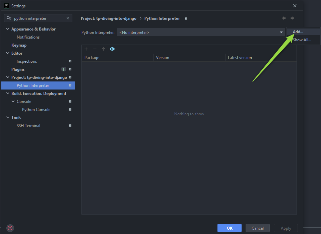Click the install package plus icon
Viewport: 321px width, 234px height.
click(86, 49)
